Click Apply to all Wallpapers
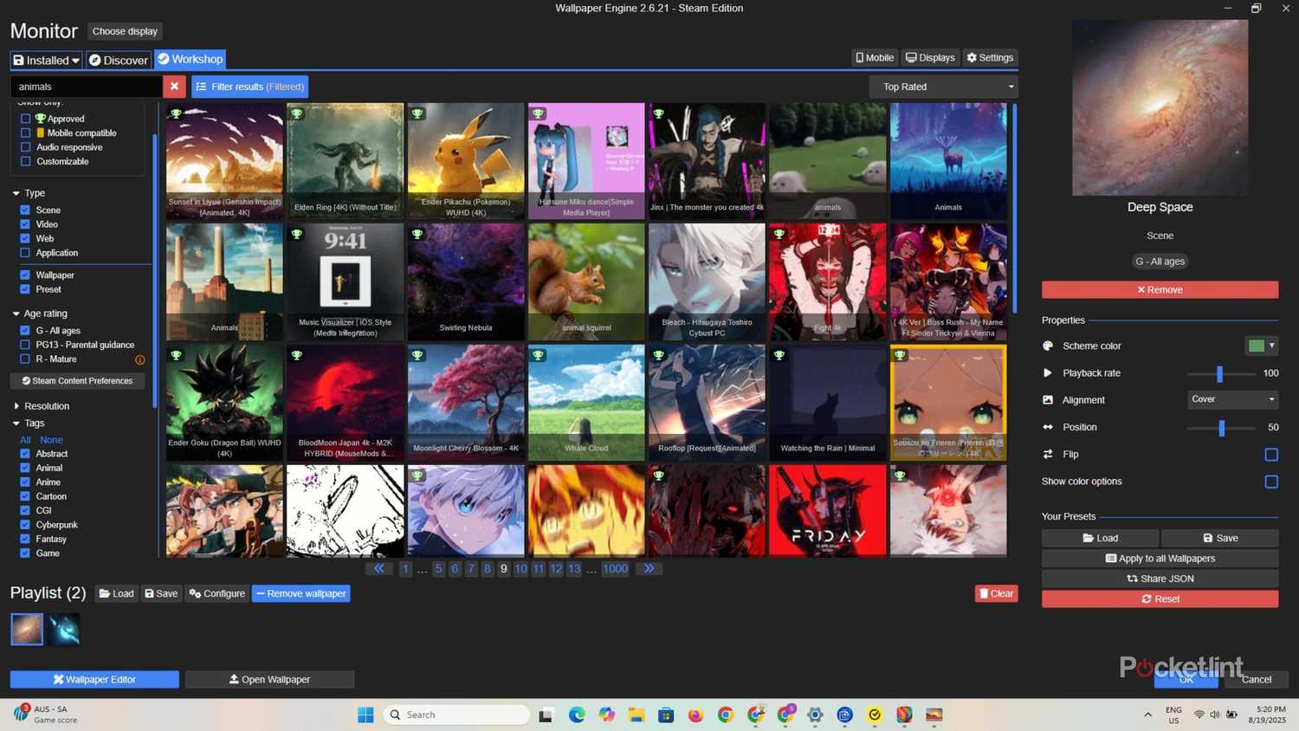Image resolution: width=1299 pixels, height=731 pixels. coord(1160,558)
